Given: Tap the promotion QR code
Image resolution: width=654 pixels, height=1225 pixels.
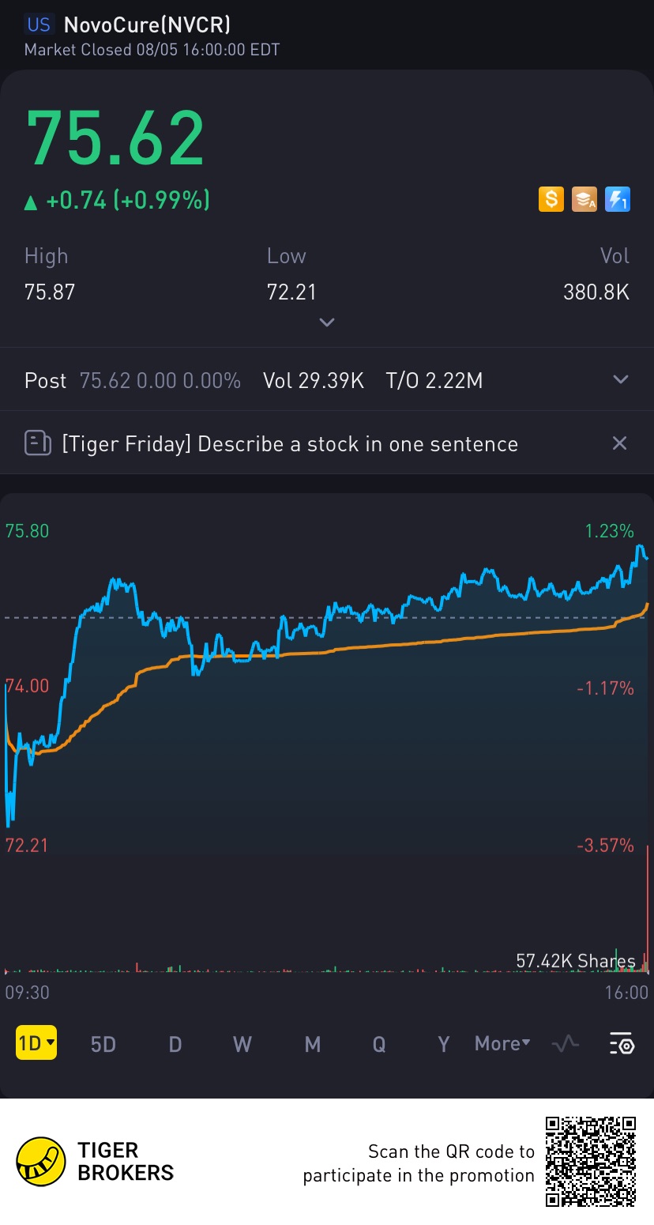Looking at the screenshot, I should point(591,1161).
